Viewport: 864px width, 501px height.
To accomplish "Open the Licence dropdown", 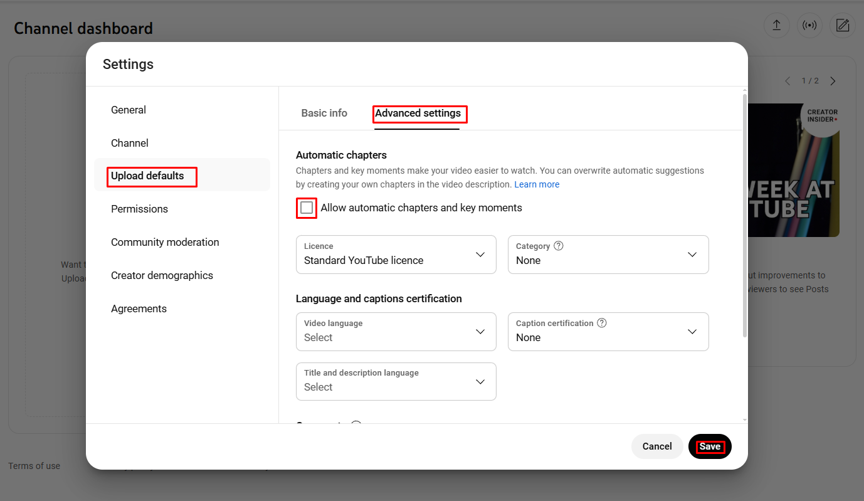I will (396, 255).
